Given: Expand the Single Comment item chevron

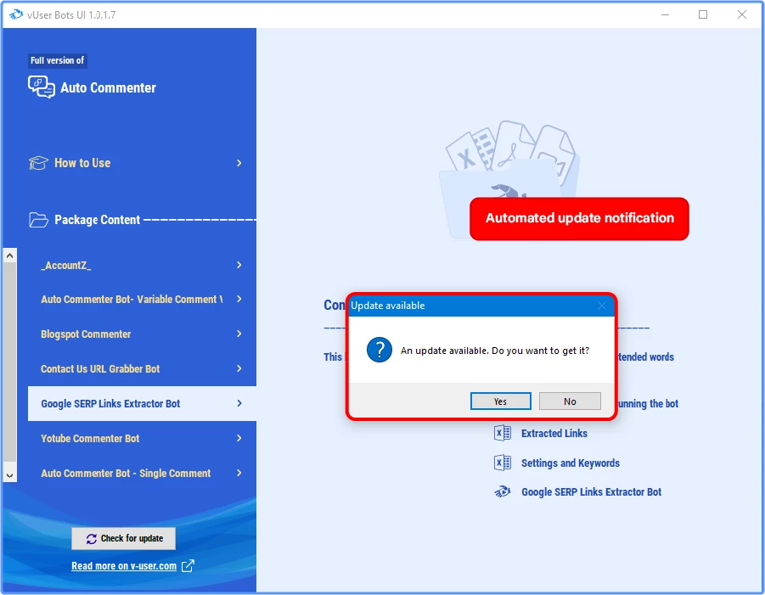Looking at the screenshot, I should tap(239, 473).
